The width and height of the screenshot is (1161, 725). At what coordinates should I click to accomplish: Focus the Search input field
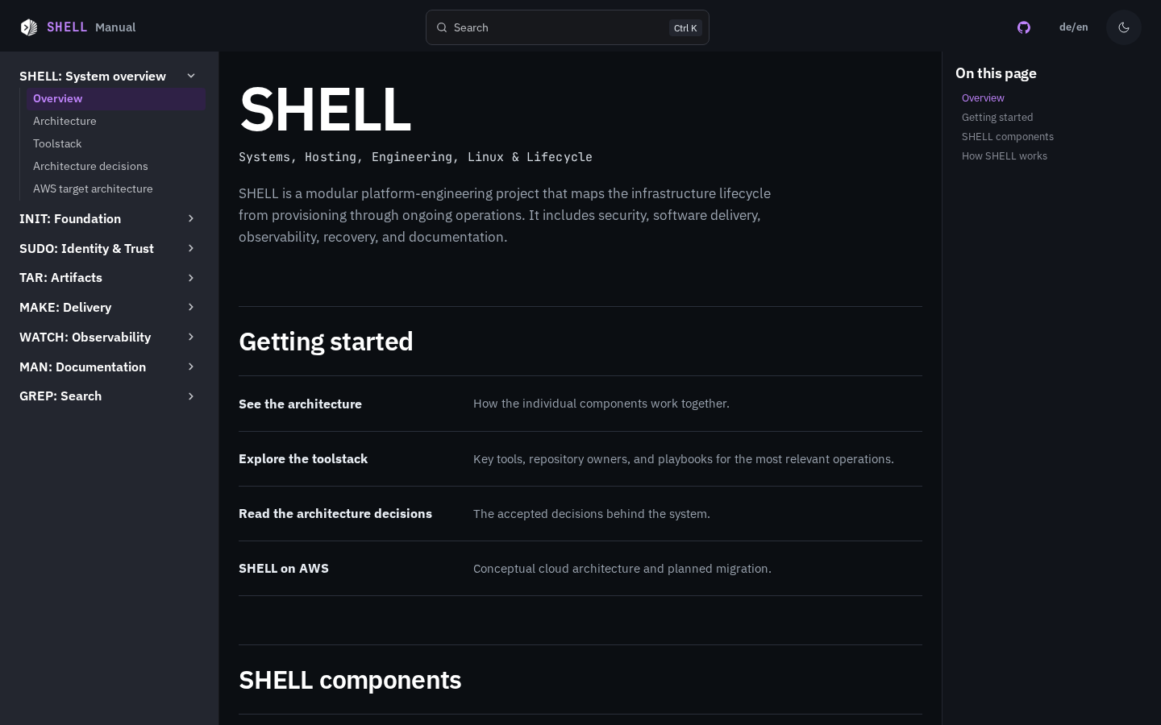pos(568,27)
